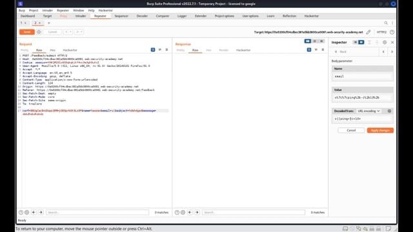The height and width of the screenshot is (232, 413).
Task: Go to previous request in history
Action: click(x=66, y=32)
